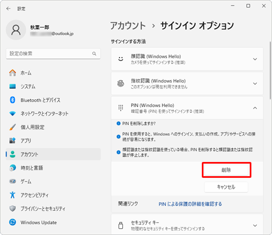Select アカウント in the sidebar

[x=53, y=154]
